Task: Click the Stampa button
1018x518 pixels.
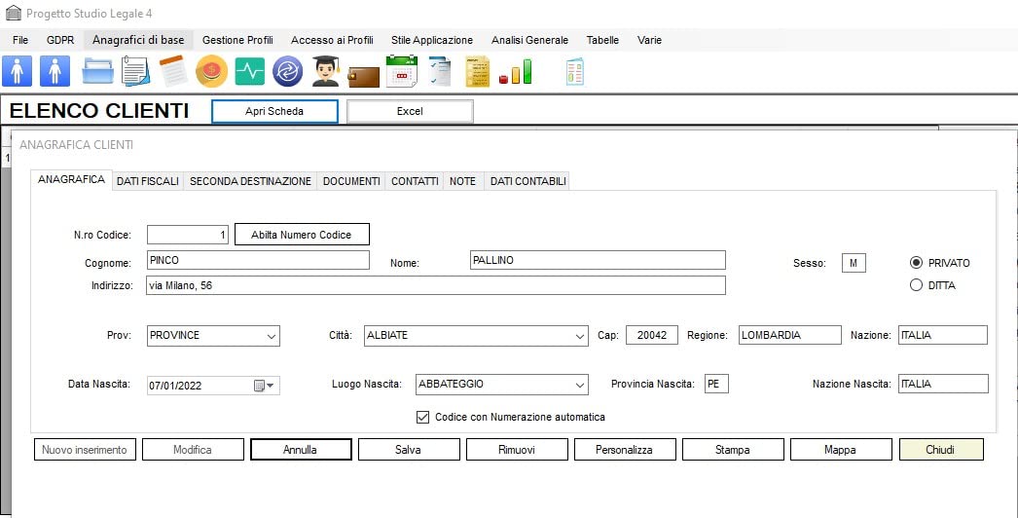Action: tap(732, 449)
